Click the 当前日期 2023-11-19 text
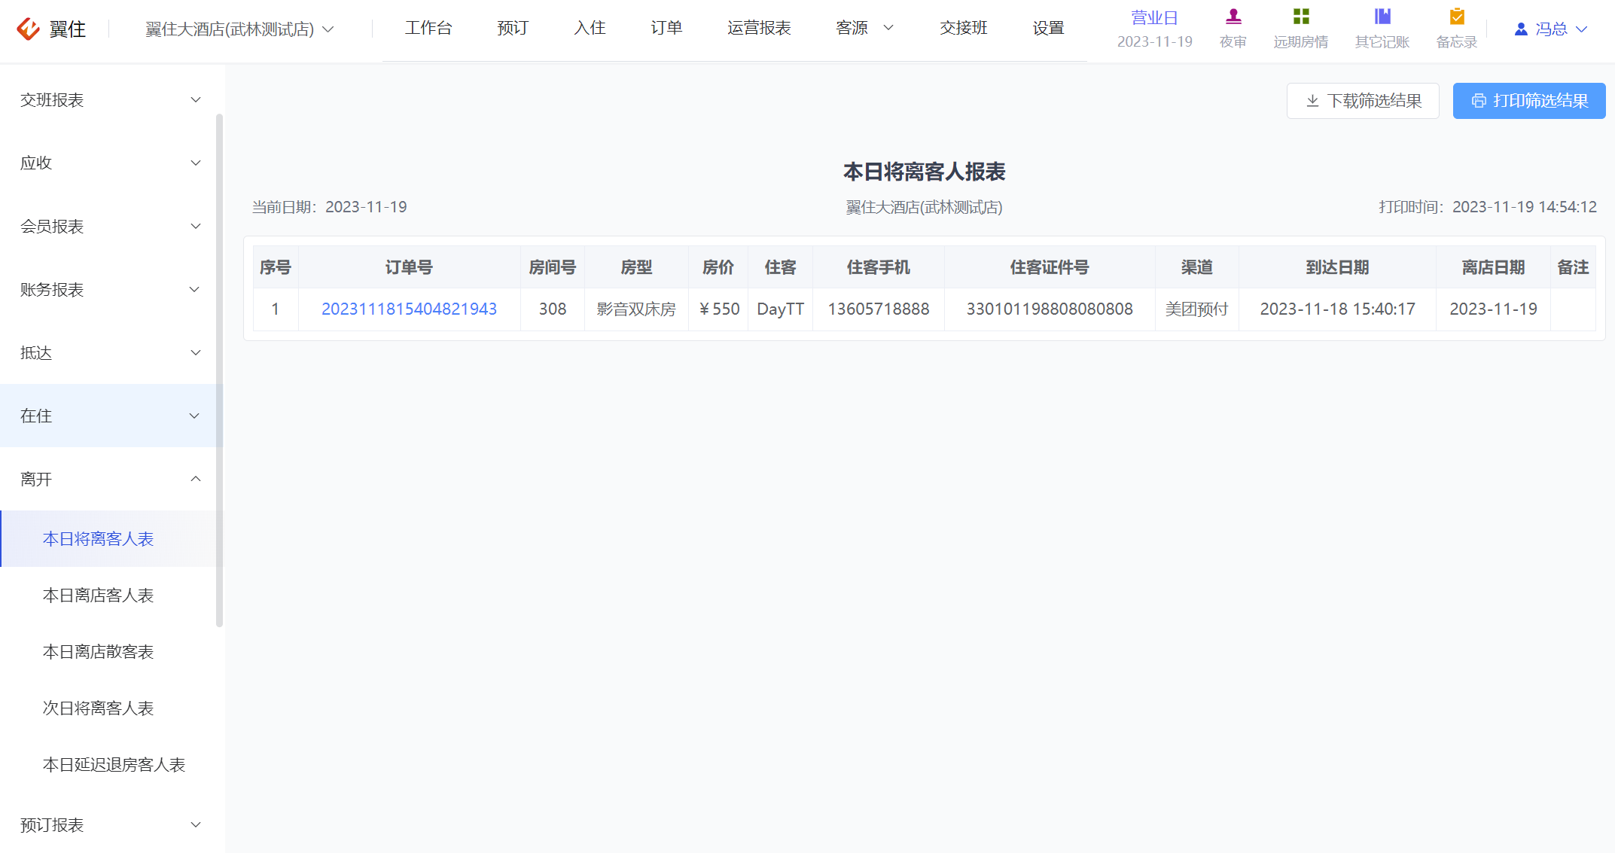This screenshot has height=853, width=1615. (x=329, y=207)
